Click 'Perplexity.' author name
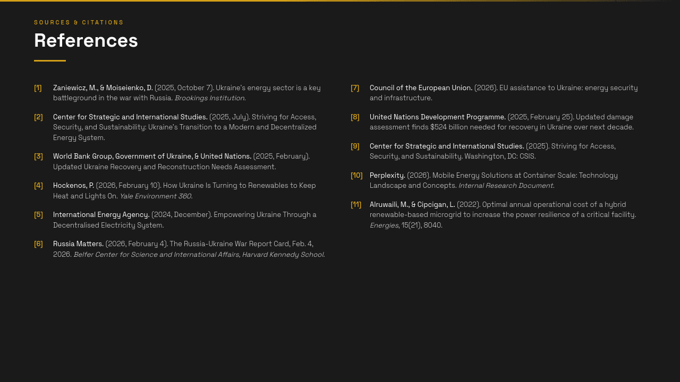680x382 pixels. pyautogui.click(x=387, y=176)
